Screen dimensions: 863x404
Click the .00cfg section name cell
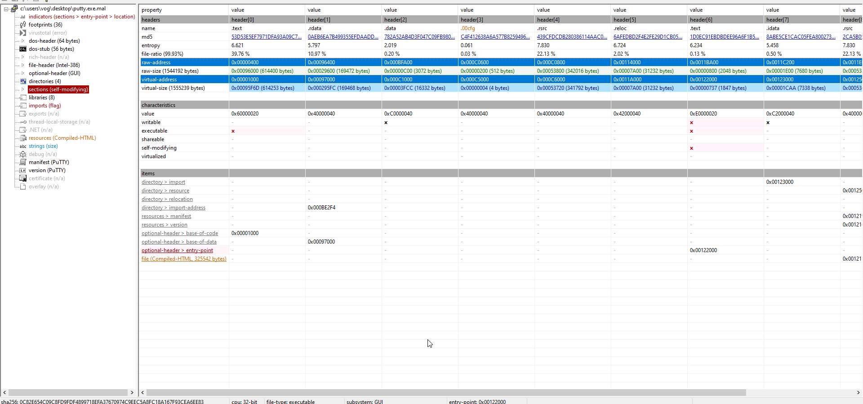[x=468, y=28]
